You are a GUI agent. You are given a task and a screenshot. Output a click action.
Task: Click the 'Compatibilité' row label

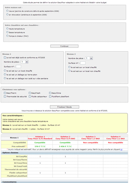(19, 143)
